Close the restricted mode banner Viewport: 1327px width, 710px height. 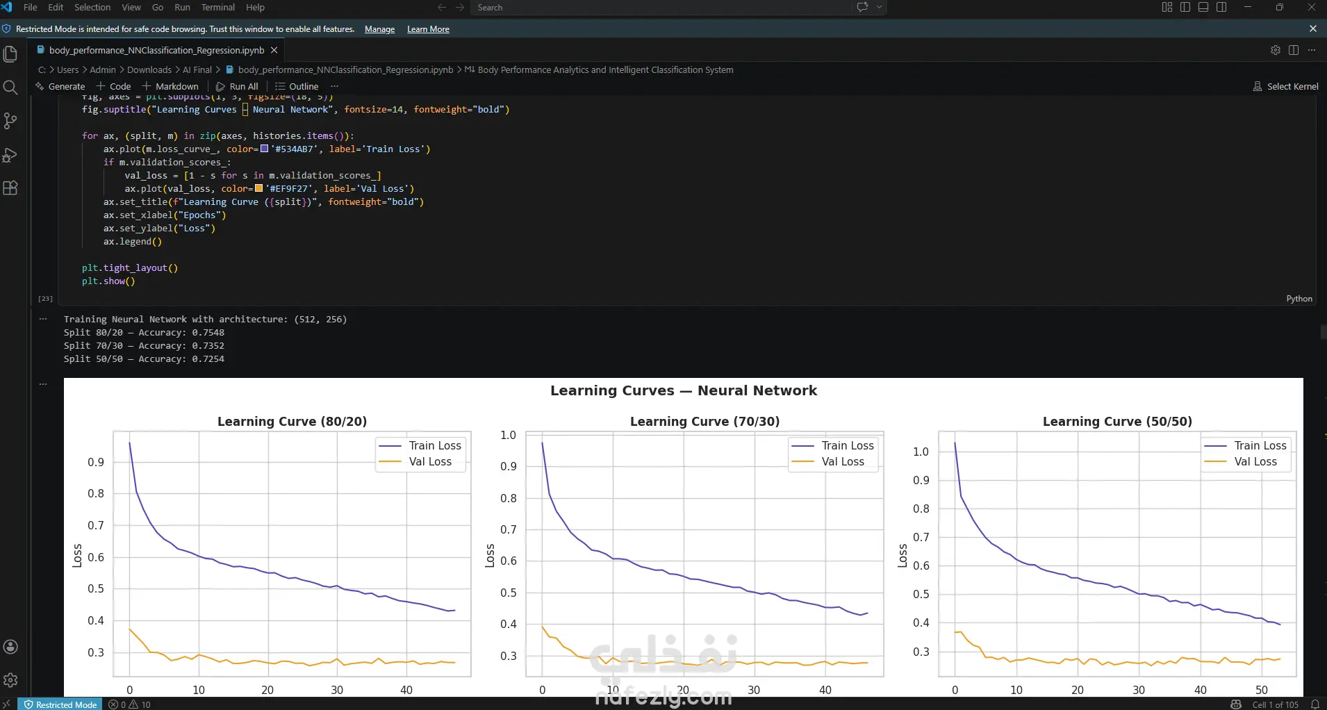click(x=1313, y=29)
